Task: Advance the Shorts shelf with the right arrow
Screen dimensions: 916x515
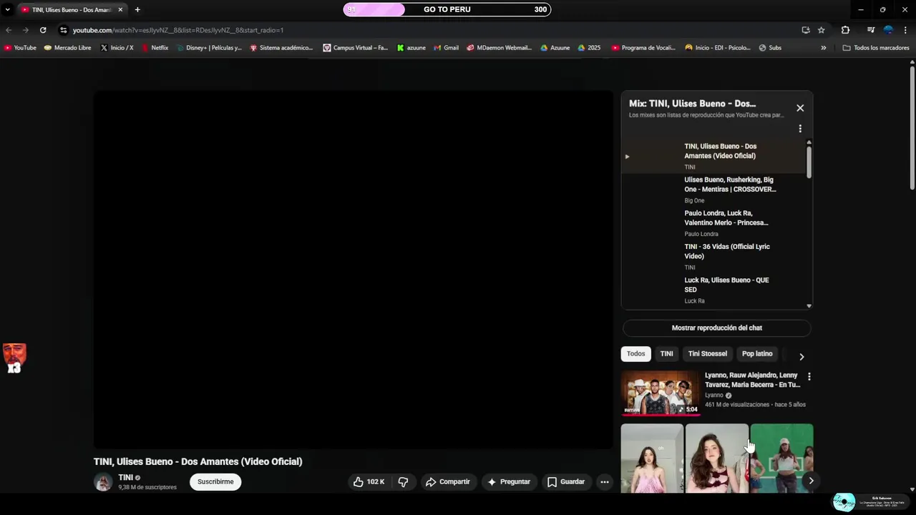Action: click(x=811, y=481)
